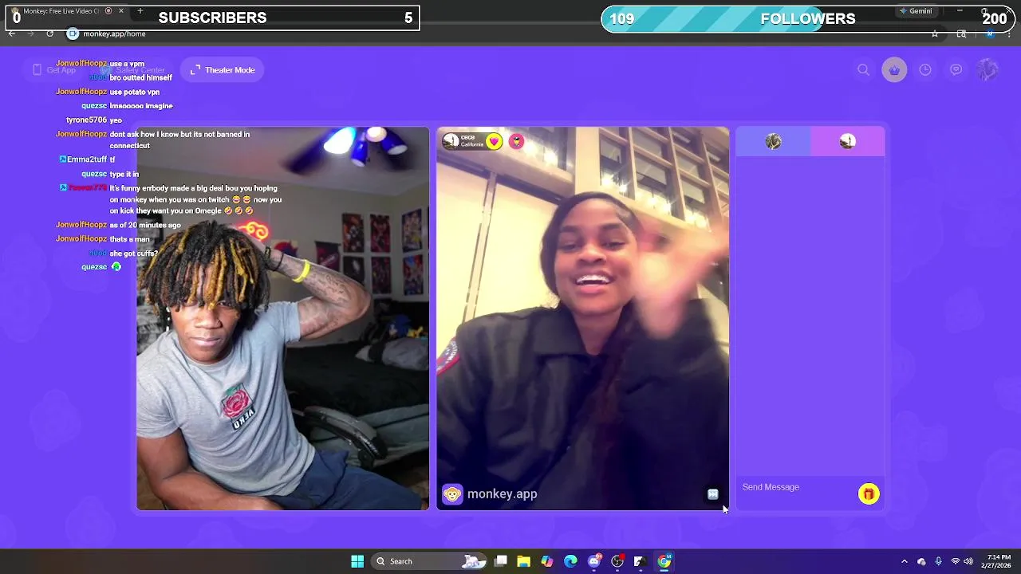
Task: Open File Explorer from the taskbar
Action: click(523, 561)
